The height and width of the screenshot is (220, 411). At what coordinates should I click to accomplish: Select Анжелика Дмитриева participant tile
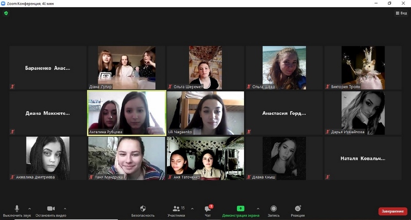point(48,158)
